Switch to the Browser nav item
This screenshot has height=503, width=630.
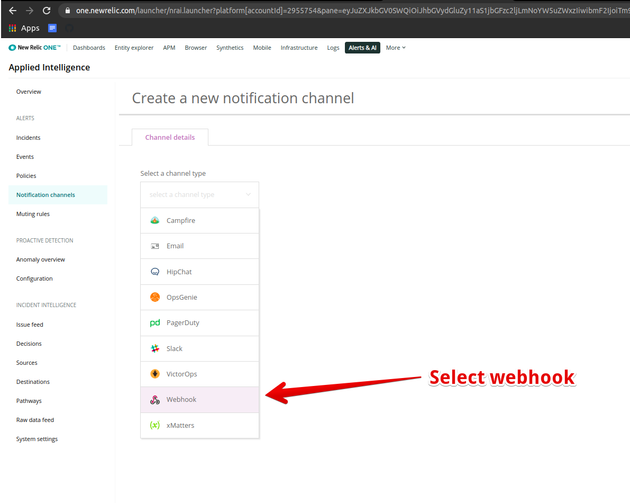pyautogui.click(x=196, y=48)
